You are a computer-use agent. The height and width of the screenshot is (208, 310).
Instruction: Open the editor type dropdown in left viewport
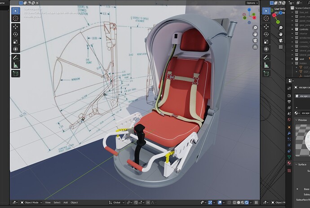point(15,203)
